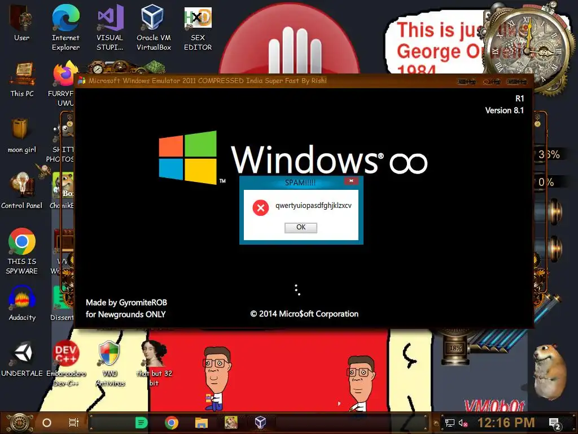Switch to VirtualBox taskbar icon

click(261, 423)
